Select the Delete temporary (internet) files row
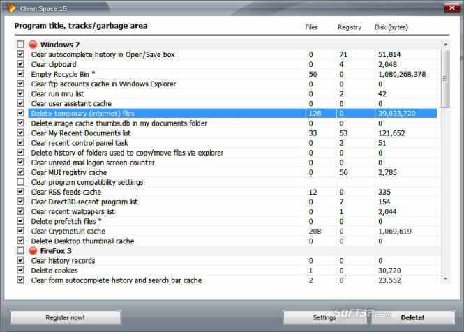The width and height of the screenshot is (464, 332). click(x=232, y=113)
